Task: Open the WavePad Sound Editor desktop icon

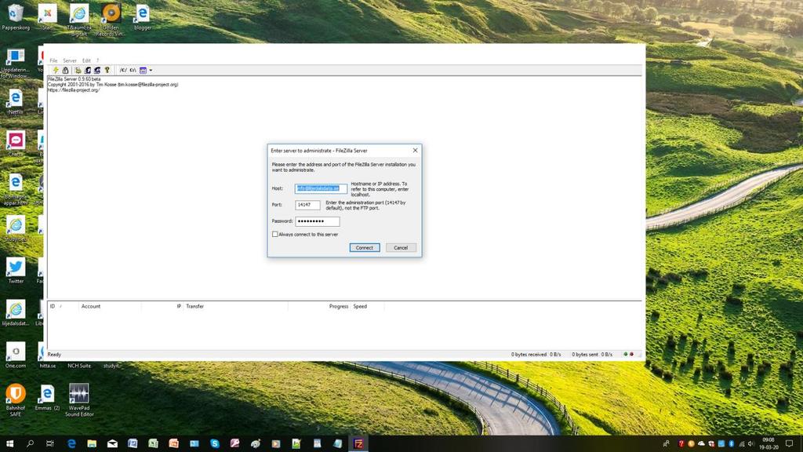Action: pos(79,399)
